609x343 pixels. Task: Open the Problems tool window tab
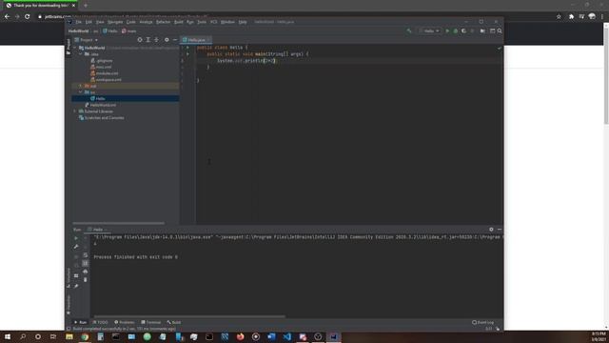tap(125, 322)
